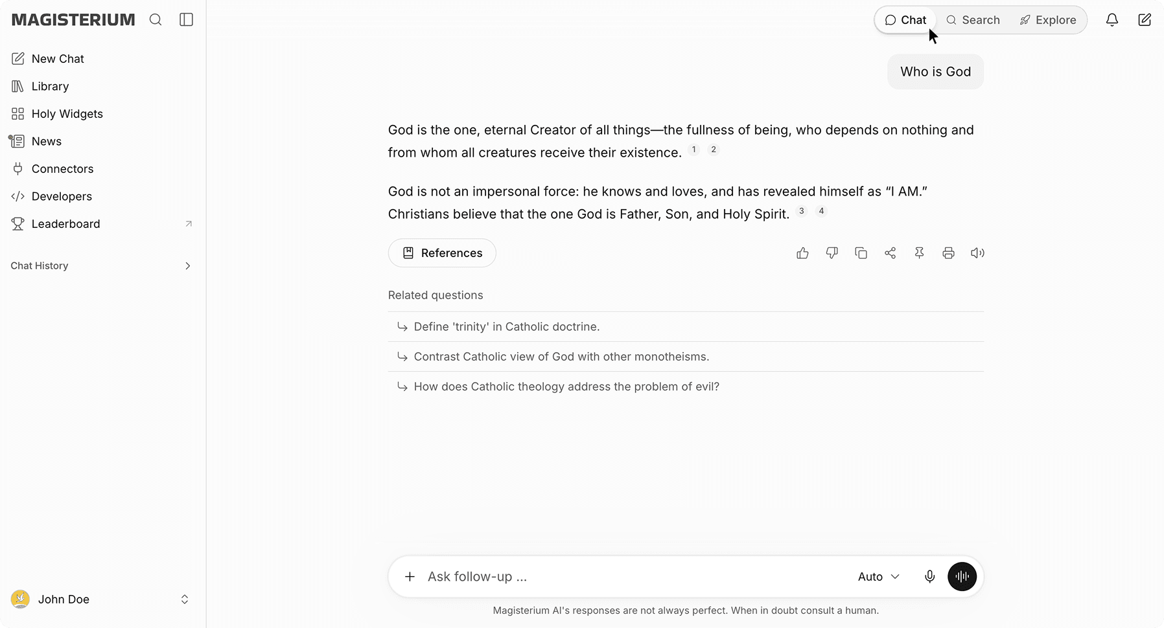The width and height of the screenshot is (1164, 628).
Task: Click the thumbs down icon
Action: [832, 253]
